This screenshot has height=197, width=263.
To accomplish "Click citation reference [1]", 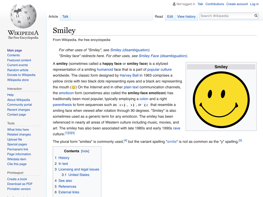I will pyautogui.click(x=67, y=133).
